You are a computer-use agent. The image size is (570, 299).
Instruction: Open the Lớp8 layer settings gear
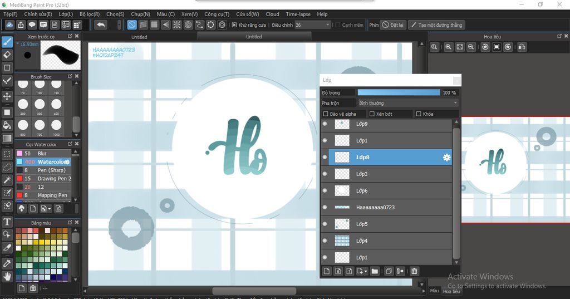coord(446,157)
